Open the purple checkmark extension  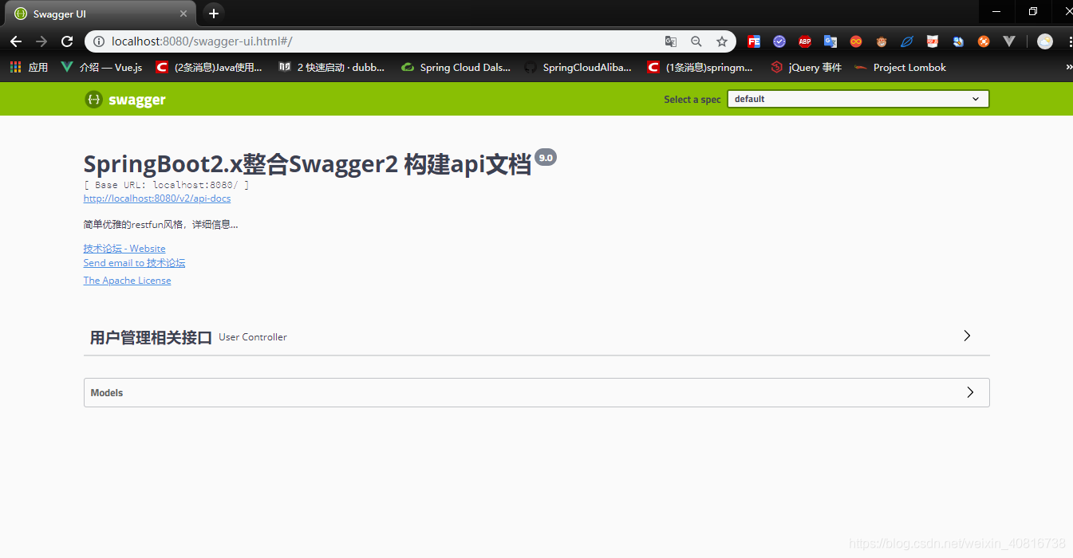point(779,41)
